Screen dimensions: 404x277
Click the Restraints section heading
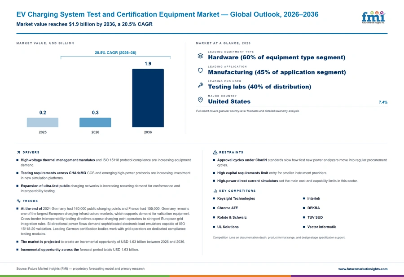[x=231, y=153]
